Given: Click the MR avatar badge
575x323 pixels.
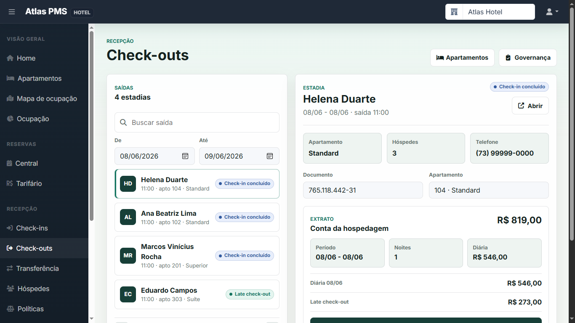Looking at the screenshot, I should (x=128, y=256).
